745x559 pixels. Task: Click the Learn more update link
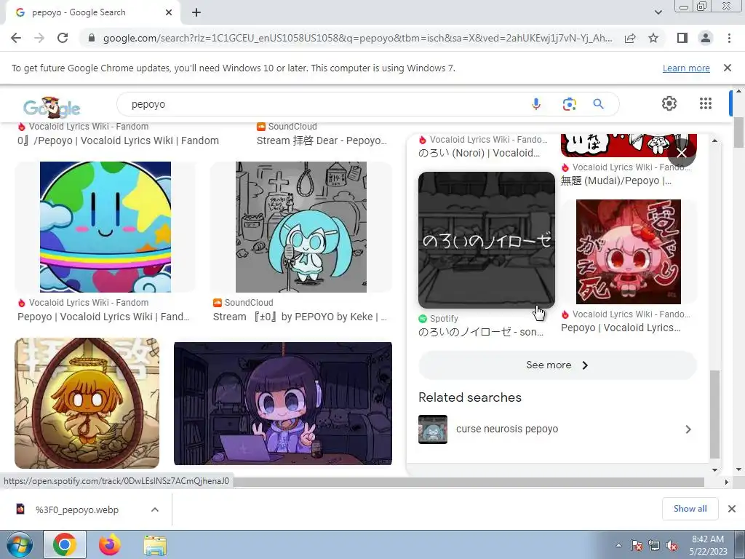[x=686, y=68]
